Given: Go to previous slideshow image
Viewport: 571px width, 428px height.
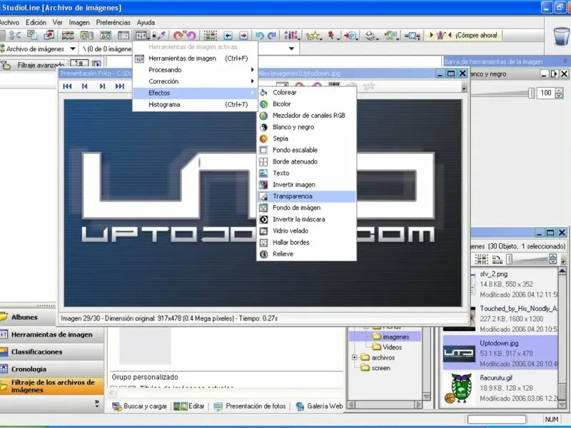Looking at the screenshot, I should click(x=85, y=86).
